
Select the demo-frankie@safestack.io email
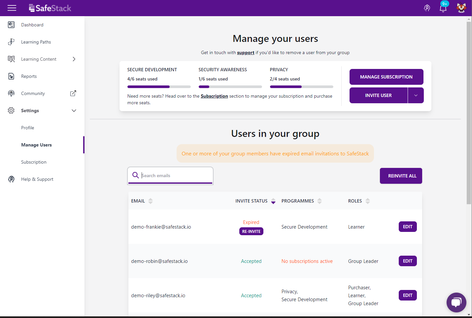(x=161, y=227)
